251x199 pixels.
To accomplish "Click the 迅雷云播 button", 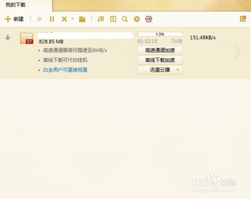I will click(160, 70).
